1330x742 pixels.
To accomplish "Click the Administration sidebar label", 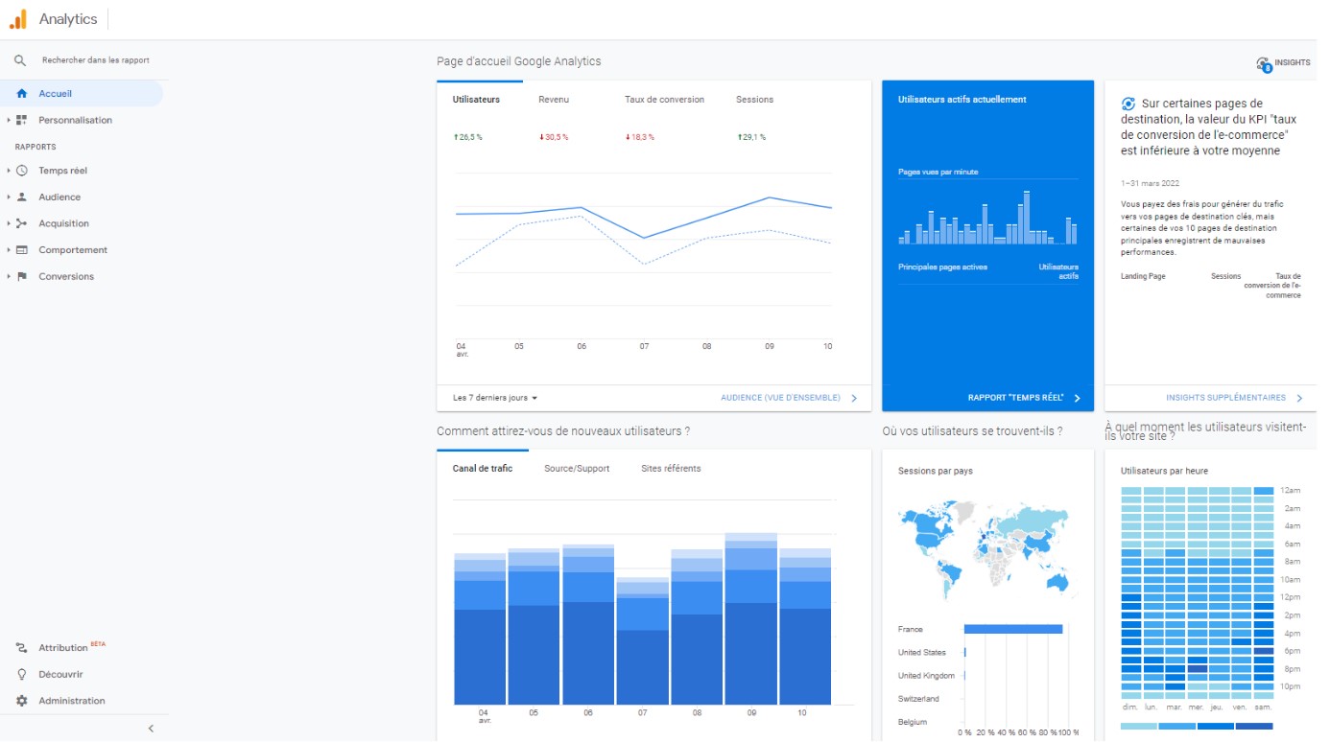I will pos(72,701).
